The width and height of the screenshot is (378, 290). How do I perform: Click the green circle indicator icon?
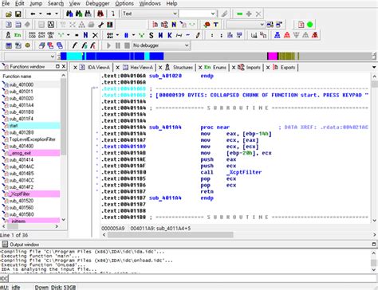click(310, 25)
